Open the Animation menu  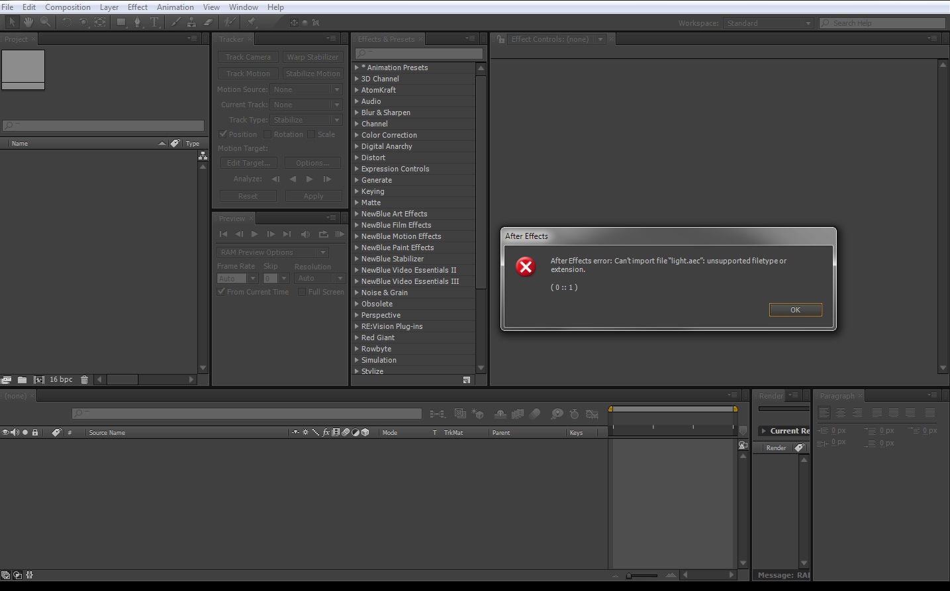175,7
